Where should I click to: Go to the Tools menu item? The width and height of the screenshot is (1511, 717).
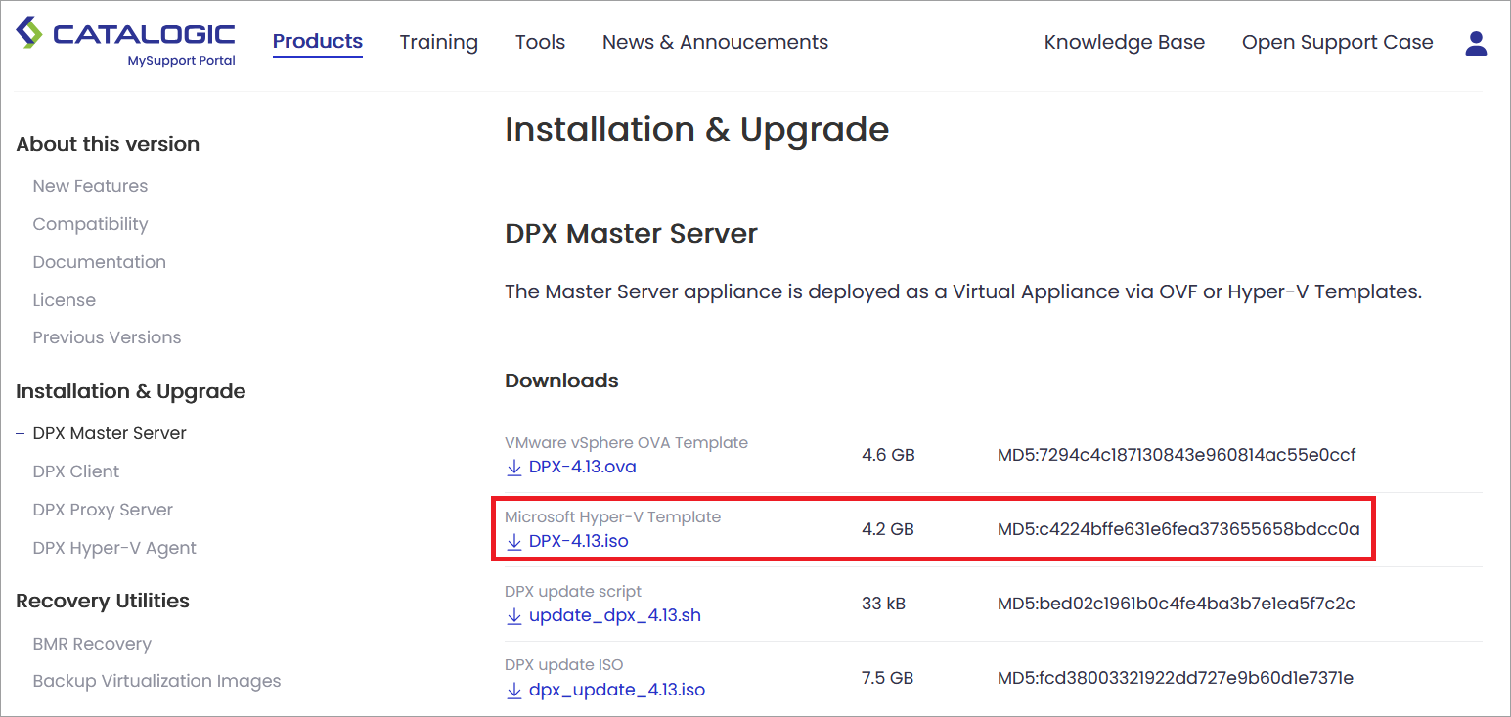(x=540, y=43)
